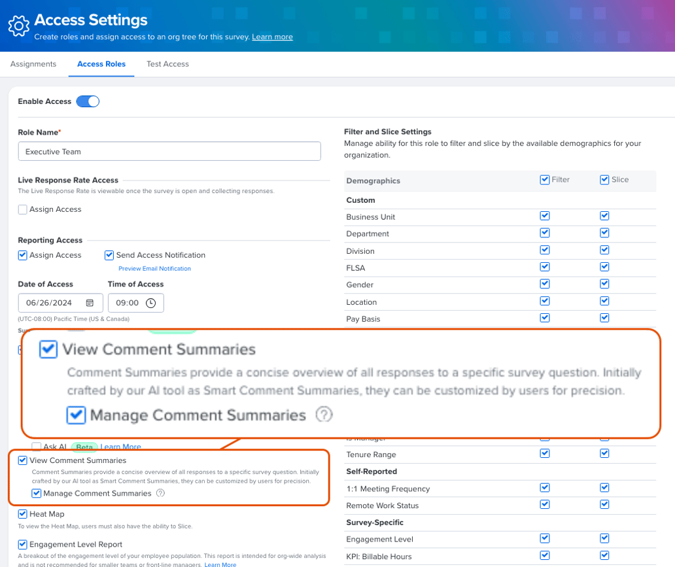Disable Send Access Notification
The height and width of the screenshot is (567, 675).
(109, 255)
